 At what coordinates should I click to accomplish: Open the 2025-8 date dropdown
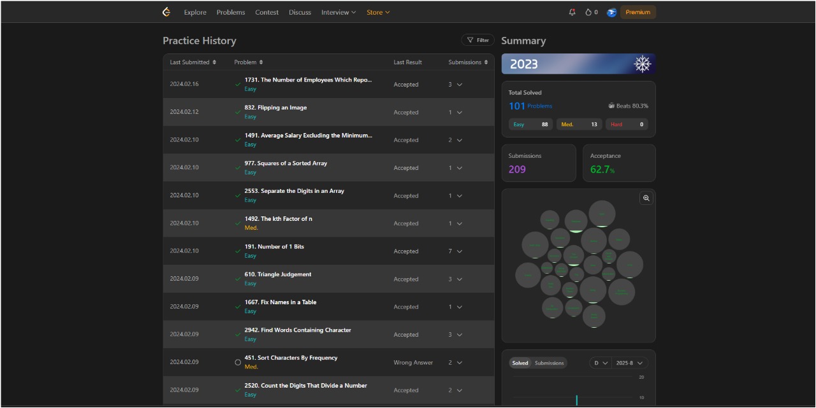pos(629,363)
